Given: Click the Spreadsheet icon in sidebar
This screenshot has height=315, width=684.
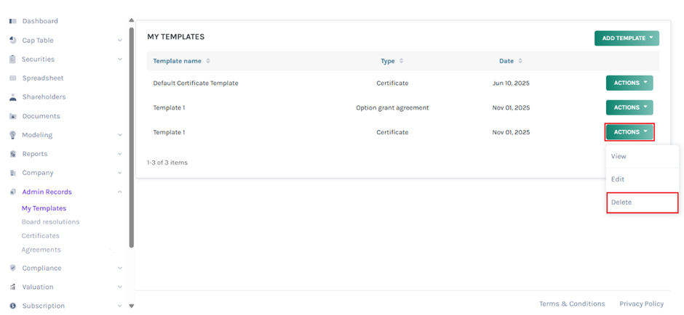Looking at the screenshot, I should coord(13,78).
